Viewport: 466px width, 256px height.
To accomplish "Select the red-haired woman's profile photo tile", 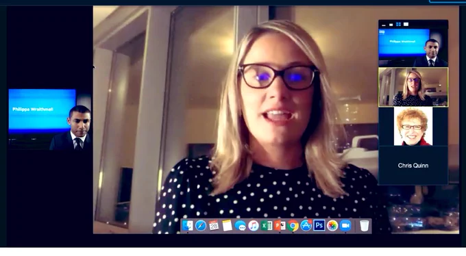I will (x=413, y=126).
